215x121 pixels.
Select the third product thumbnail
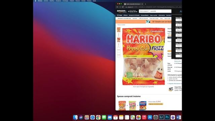(x=119, y=40)
